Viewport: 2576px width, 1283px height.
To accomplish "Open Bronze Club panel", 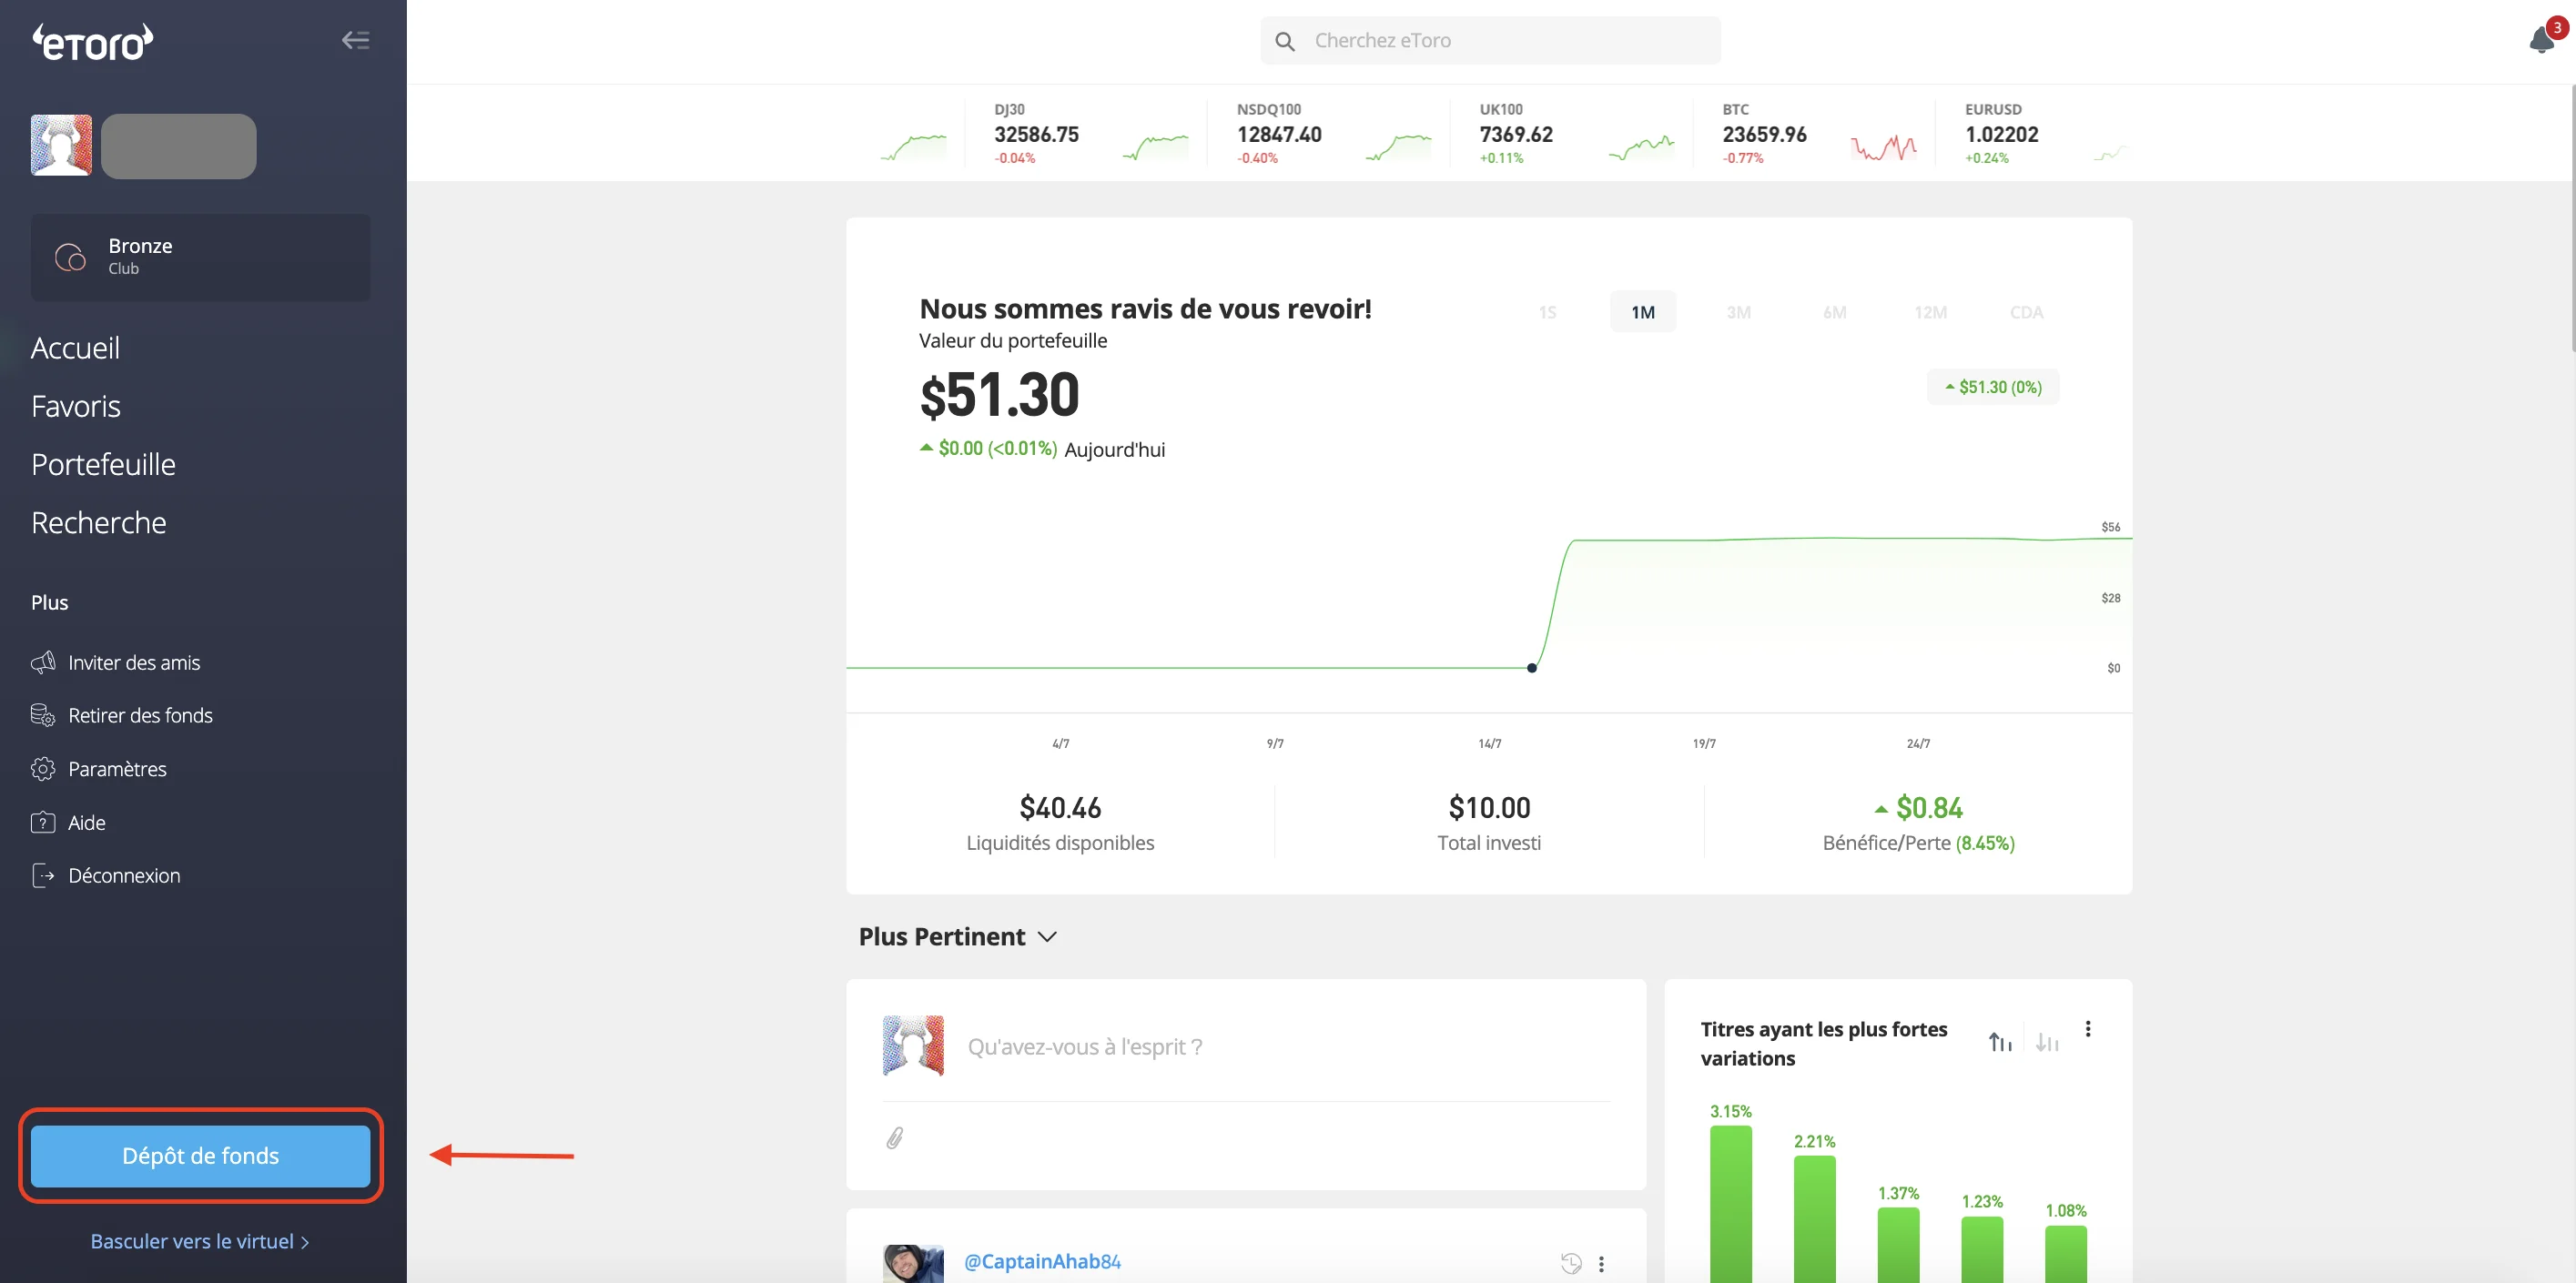I will [200, 257].
